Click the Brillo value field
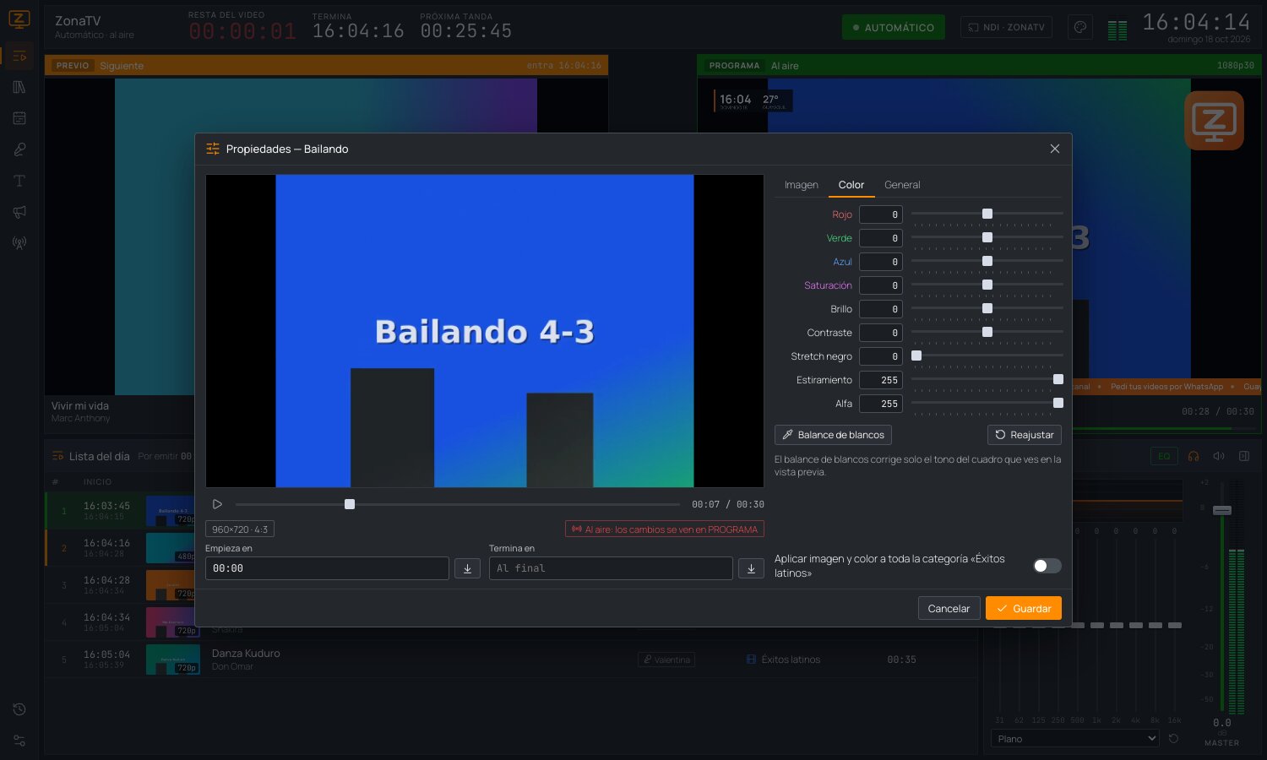 (x=881, y=309)
